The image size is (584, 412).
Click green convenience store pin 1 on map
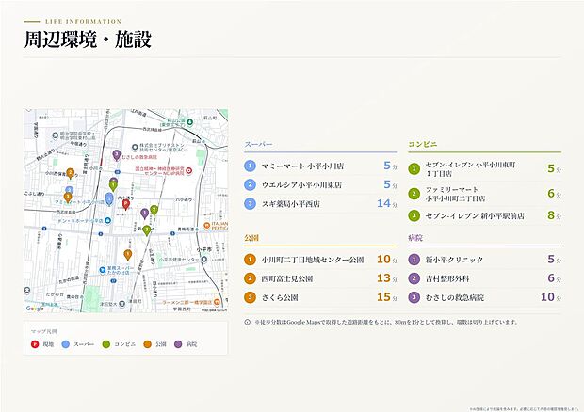pyautogui.click(x=113, y=184)
